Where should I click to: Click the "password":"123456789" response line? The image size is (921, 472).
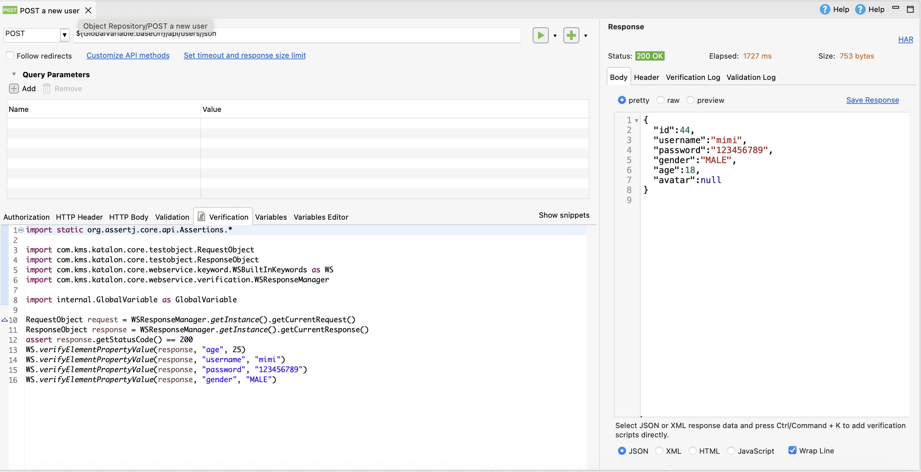coord(713,150)
